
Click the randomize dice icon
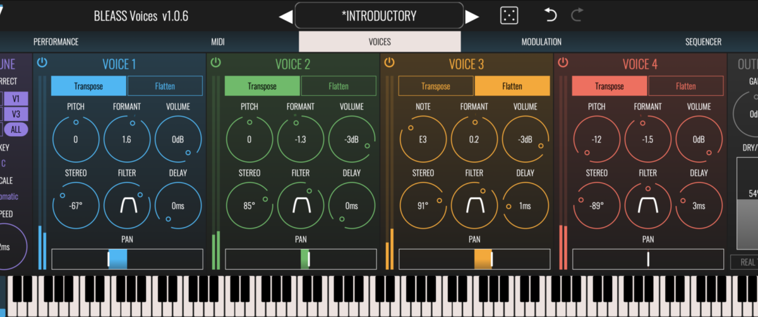tap(508, 16)
